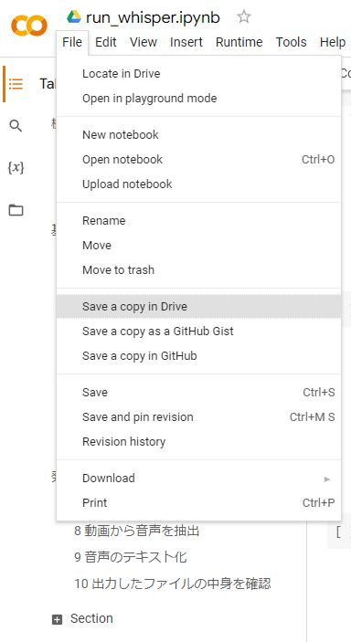Click the plus icon next to Section
Screen dimensions: 351x642
point(57,619)
